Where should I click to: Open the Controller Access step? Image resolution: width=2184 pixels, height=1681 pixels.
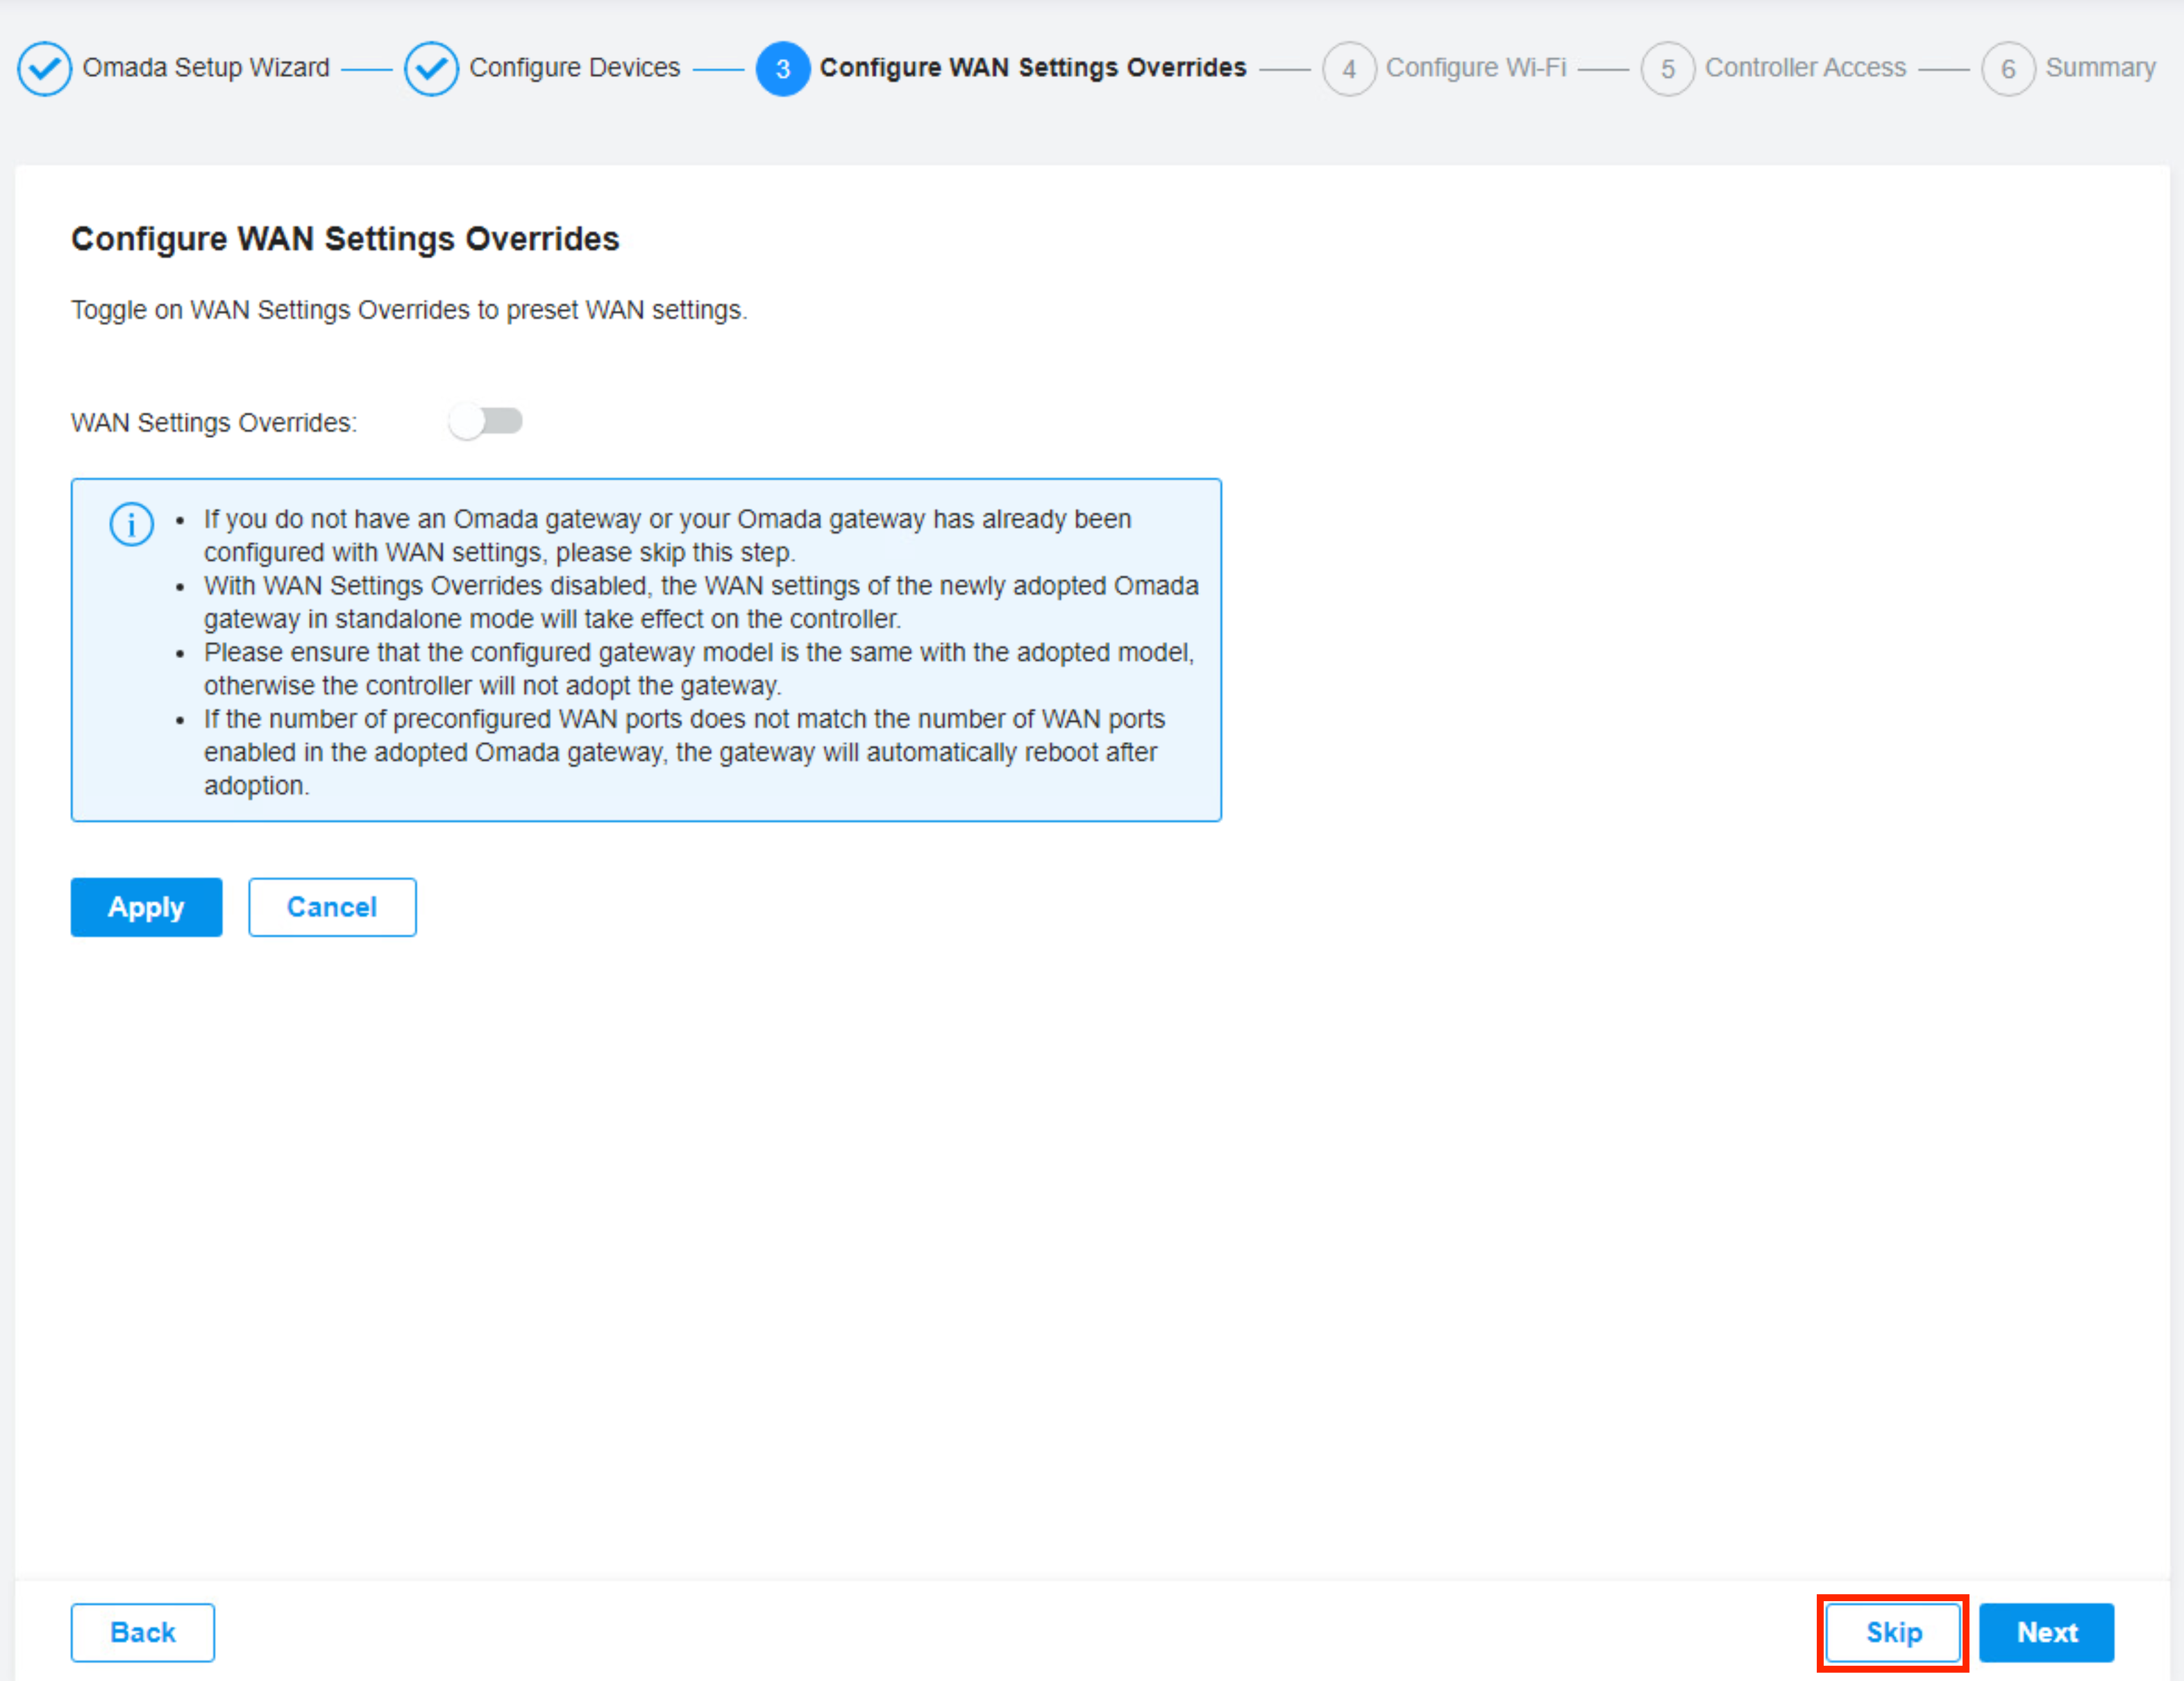1804,67
